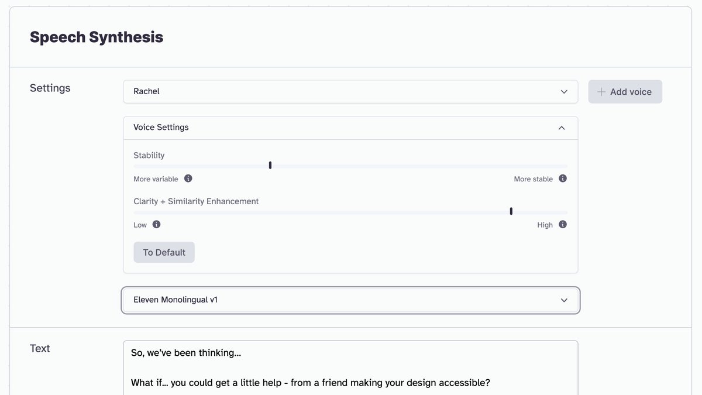The width and height of the screenshot is (702, 395).
Task: Click the Clarity + Similarity Enhancement slider handle
Action: click(x=511, y=211)
